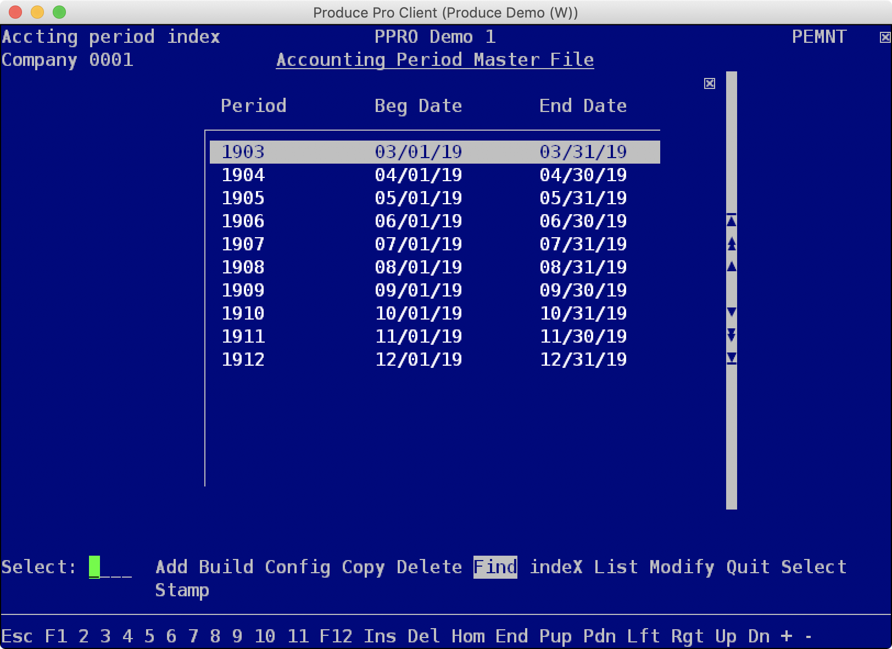
Task: Choose the Copy command
Action: pyautogui.click(x=364, y=567)
